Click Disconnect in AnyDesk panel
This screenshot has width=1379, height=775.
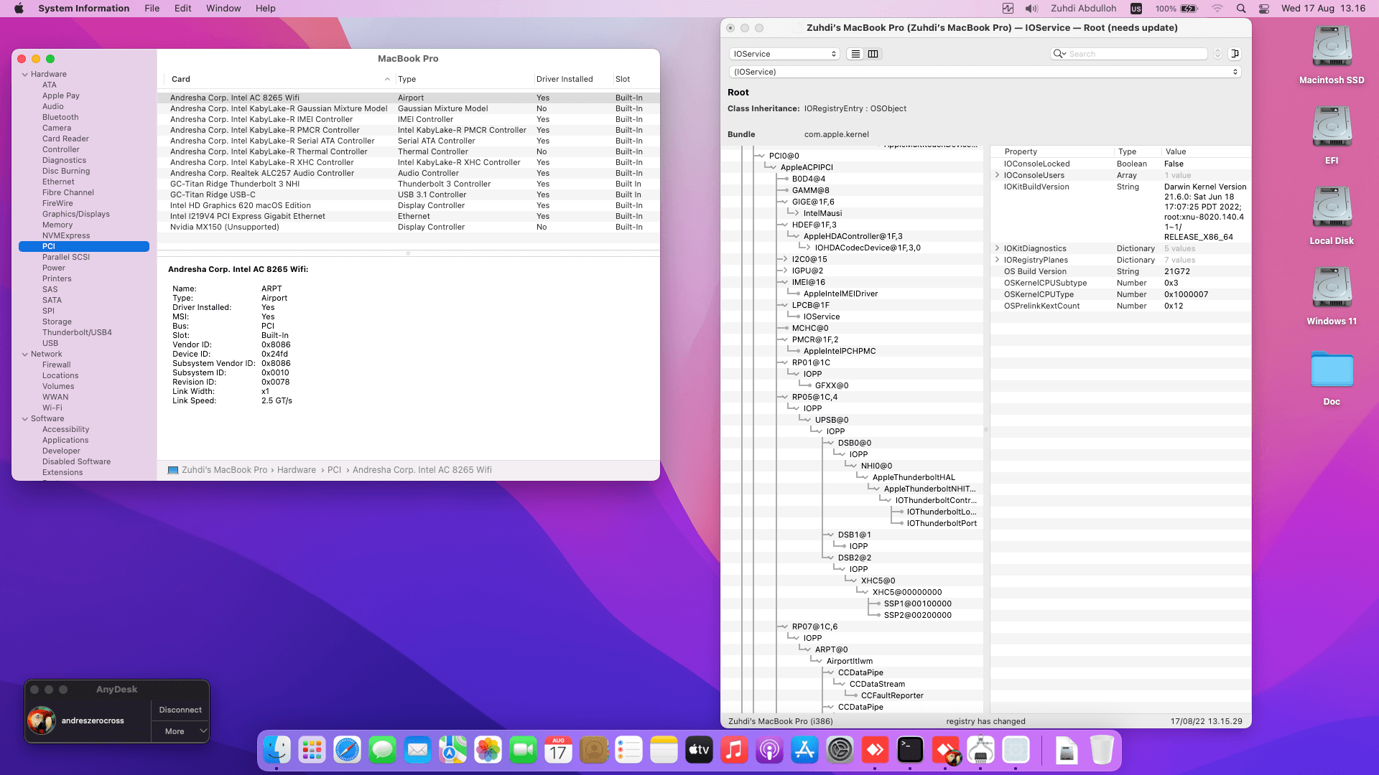pyautogui.click(x=180, y=710)
